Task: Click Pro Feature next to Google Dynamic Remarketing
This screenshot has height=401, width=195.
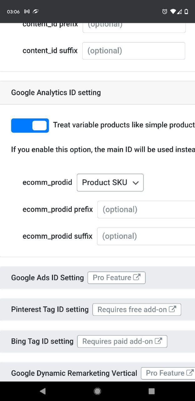Action: (168, 373)
